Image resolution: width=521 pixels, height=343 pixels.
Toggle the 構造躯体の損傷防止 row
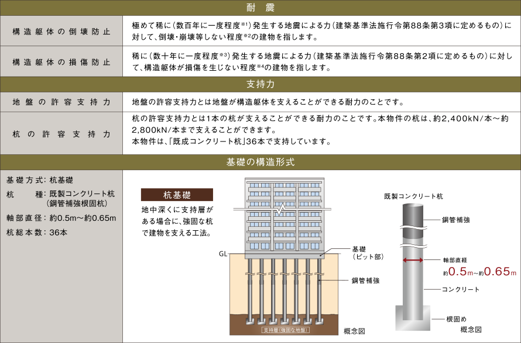click(61, 61)
